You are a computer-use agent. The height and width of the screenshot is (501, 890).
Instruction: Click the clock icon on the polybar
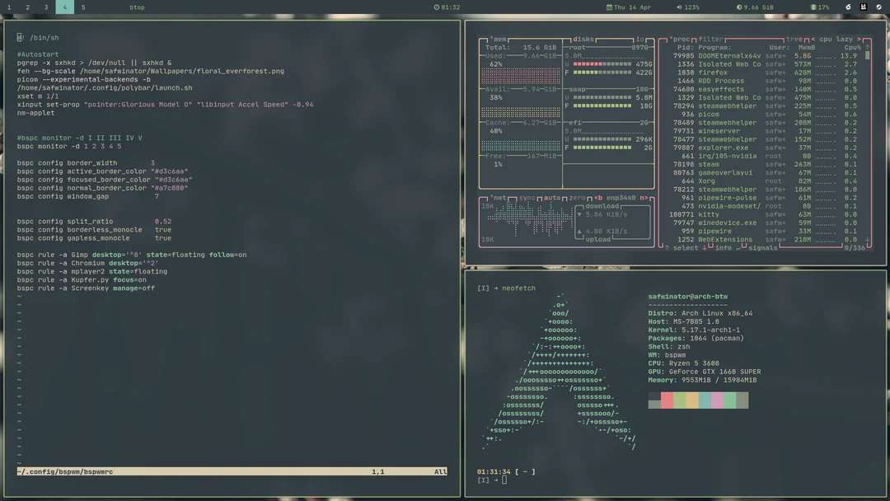coord(437,7)
